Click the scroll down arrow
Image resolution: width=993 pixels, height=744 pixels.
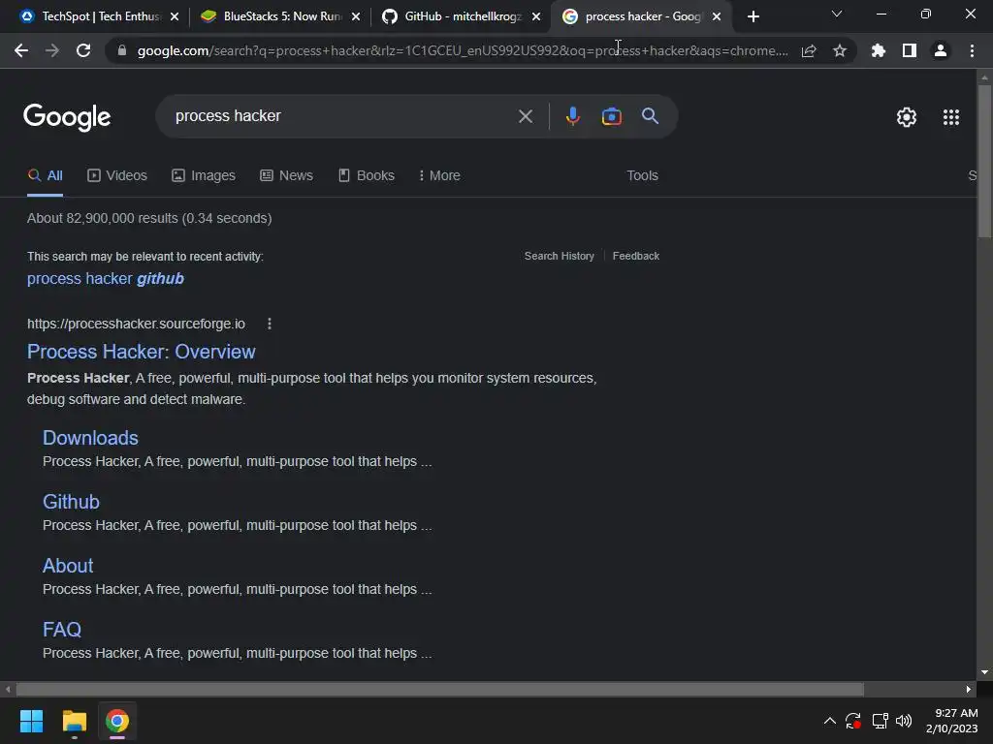click(984, 672)
